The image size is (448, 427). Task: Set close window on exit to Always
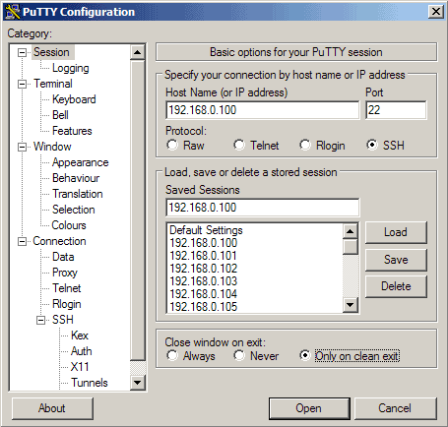click(172, 355)
